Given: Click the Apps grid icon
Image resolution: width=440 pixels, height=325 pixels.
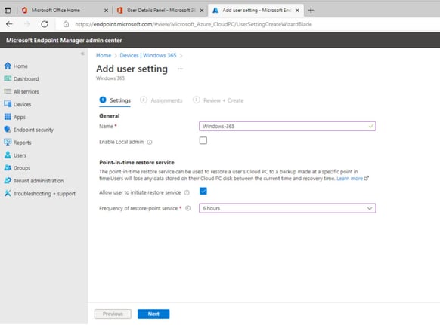Looking at the screenshot, I should [x=8, y=117].
